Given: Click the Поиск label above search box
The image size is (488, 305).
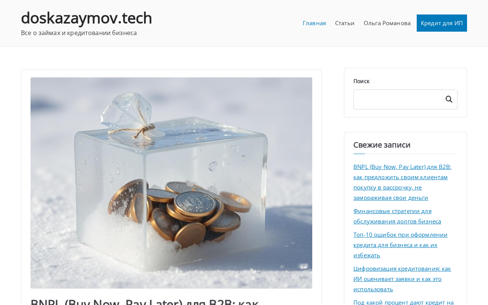Looking at the screenshot, I should click(361, 81).
